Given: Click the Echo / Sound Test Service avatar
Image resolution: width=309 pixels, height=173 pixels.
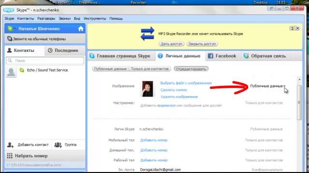Looking at the screenshot, I should click(11, 72).
